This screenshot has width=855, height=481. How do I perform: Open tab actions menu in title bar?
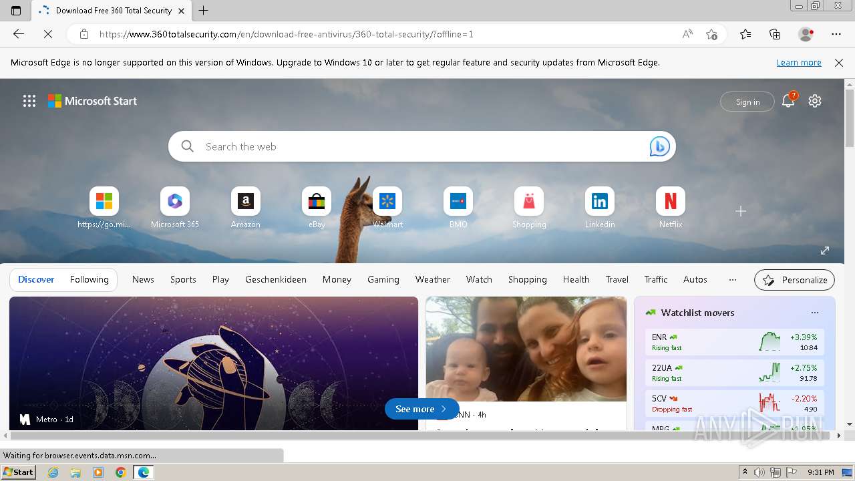16,11
